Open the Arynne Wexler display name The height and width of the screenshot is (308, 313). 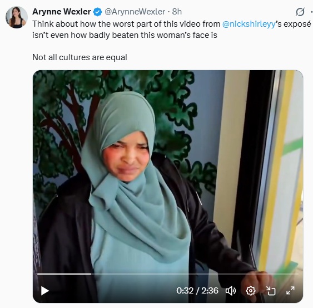pyautogui.click(x=62, y=12)
